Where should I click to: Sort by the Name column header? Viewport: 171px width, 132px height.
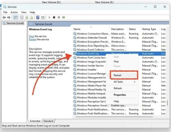pyautogui.click(x=91, y=29)
